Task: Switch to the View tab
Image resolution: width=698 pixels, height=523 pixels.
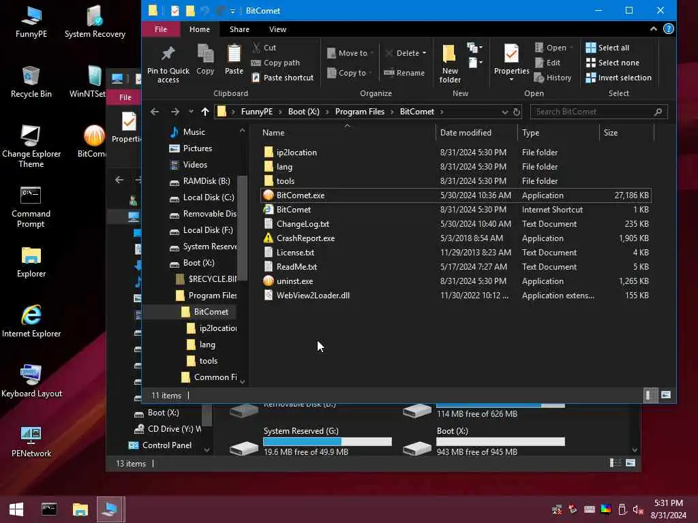Action: 278,29
